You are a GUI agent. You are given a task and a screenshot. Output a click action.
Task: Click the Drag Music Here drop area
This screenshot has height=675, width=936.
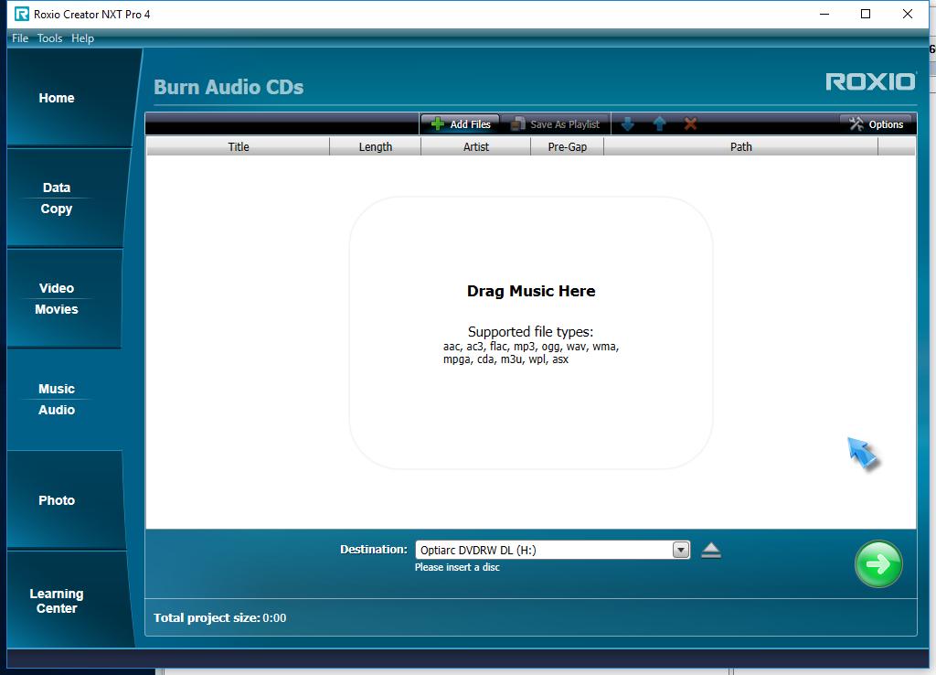pos(531,333)
